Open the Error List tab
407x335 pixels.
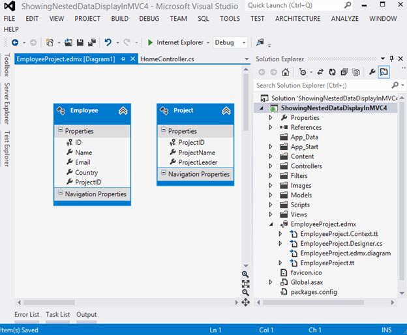click(x=27, y=314)
